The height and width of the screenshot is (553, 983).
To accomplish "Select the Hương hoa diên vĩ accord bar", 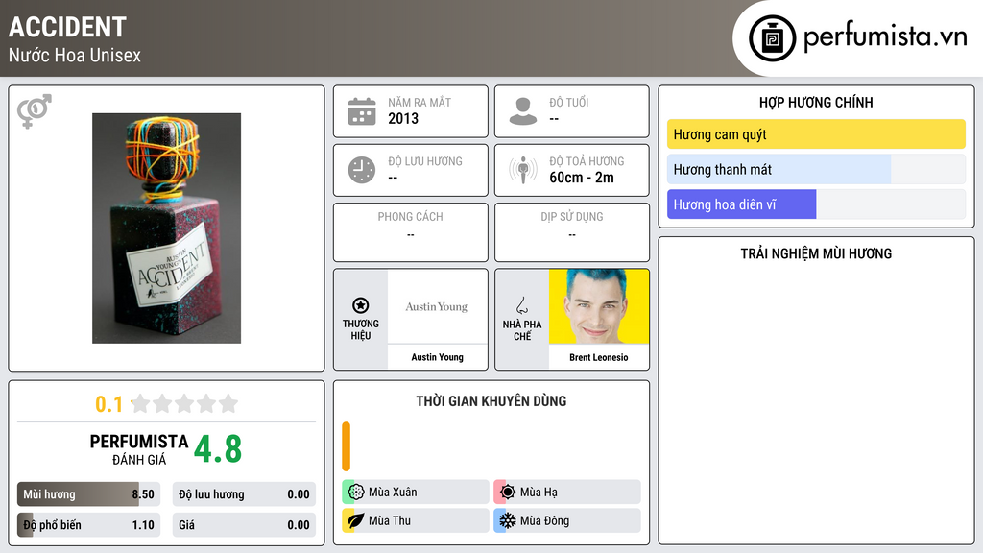I will click(816, 204).
